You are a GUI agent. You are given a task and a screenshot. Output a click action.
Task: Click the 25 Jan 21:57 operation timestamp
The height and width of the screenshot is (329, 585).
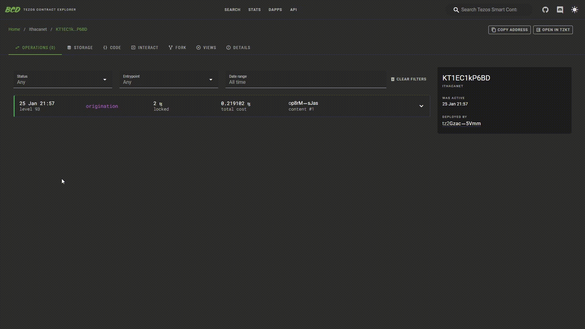[x=37, y=104]
